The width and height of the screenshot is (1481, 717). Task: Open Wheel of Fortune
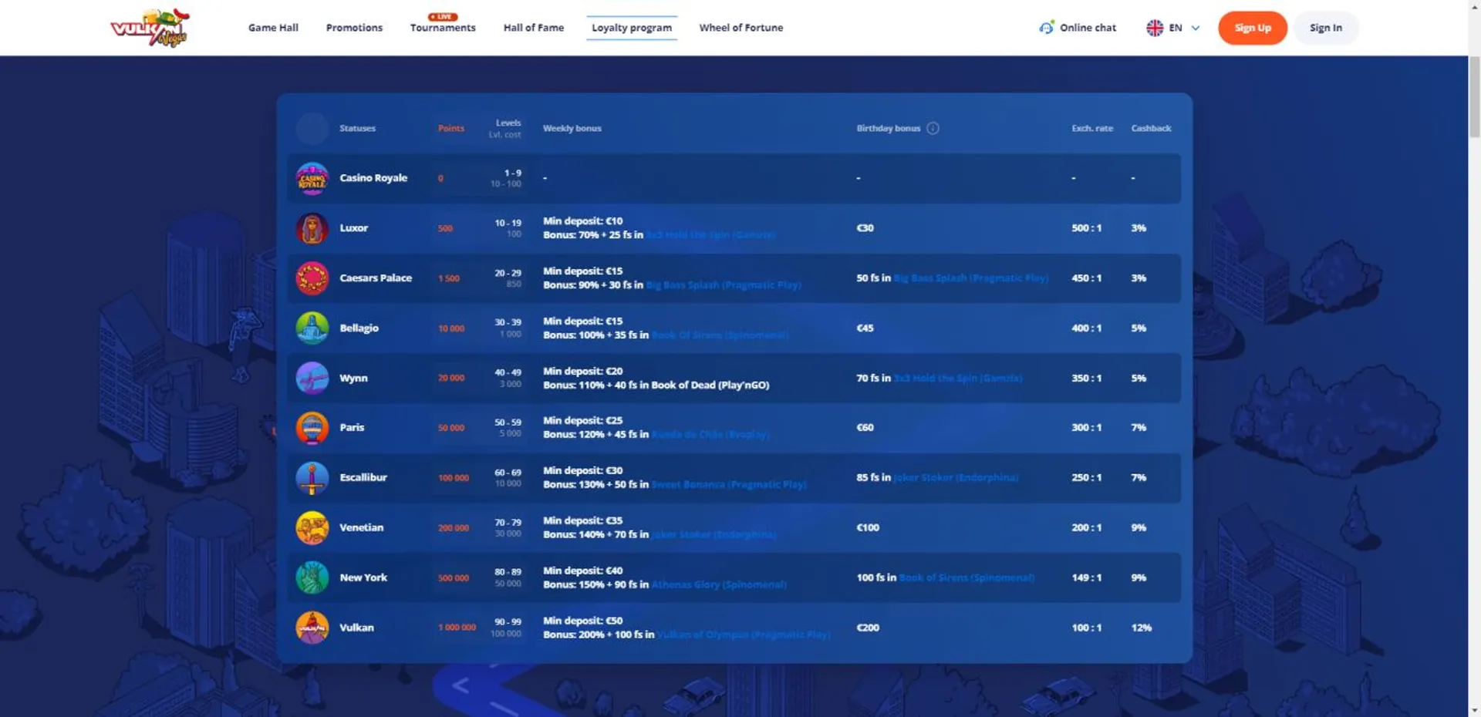pyautogui.click(x=741, y=28)
